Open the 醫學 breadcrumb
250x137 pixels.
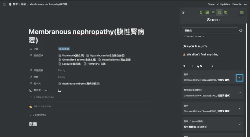tap(15, 4)
